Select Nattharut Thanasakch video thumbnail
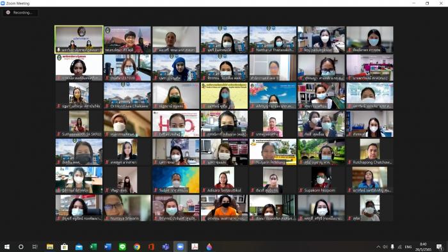448x252 pixels. pyautogui.click(x=273, y=40)
